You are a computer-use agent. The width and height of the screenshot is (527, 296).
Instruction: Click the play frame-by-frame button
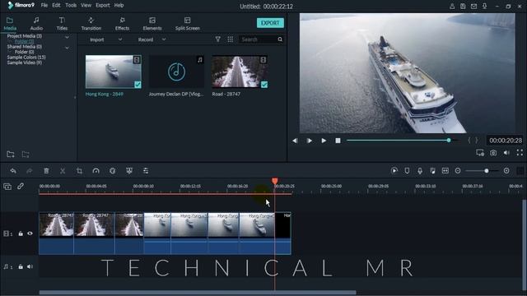310,141
